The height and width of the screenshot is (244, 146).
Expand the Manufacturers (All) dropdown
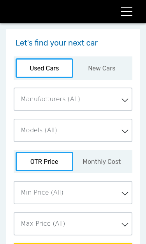[x=73, y=99]
